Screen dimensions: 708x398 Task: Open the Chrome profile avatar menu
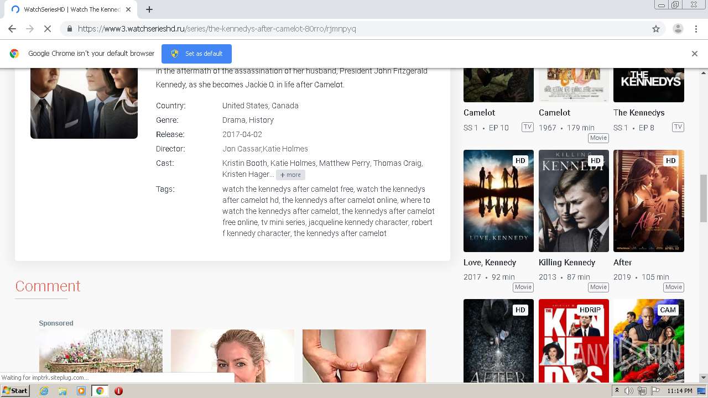pos(678,29)
